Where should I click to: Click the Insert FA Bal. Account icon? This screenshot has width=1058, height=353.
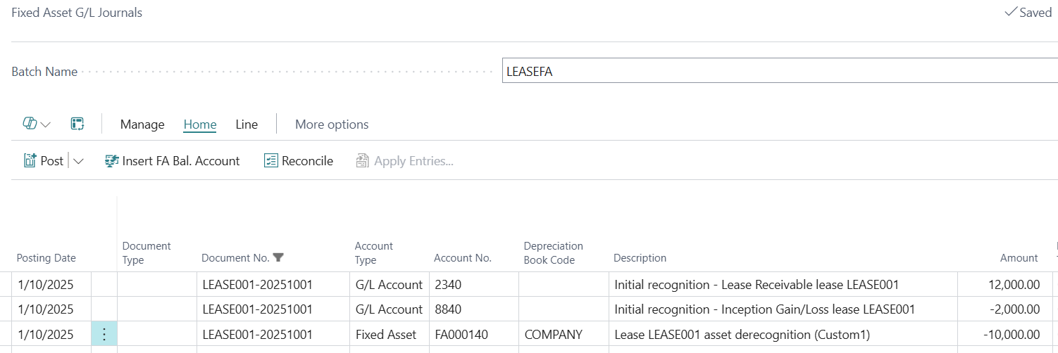(111, 161)
